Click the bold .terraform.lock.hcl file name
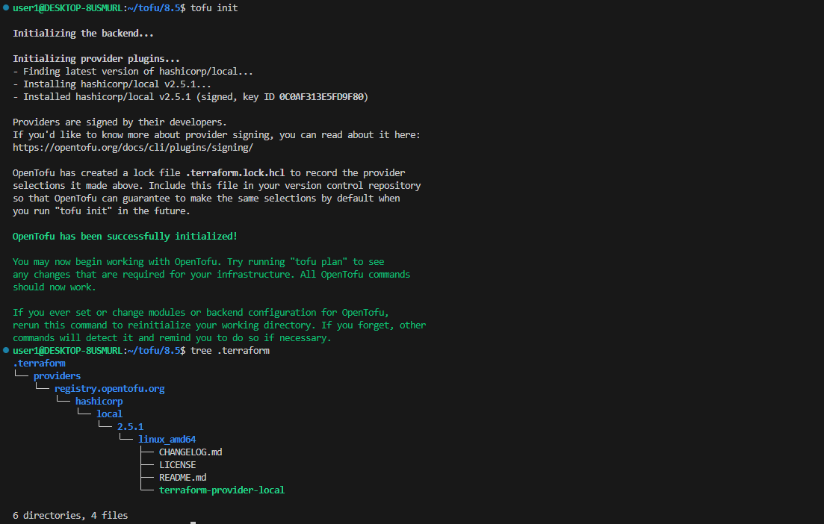Viewport: 824px width, 524px height. [x=235, y=172]
